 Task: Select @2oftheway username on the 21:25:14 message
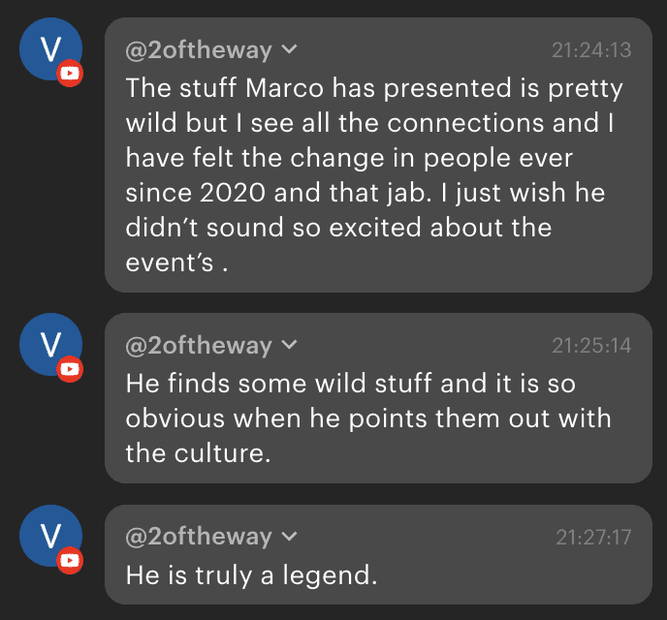click(199, 346)
